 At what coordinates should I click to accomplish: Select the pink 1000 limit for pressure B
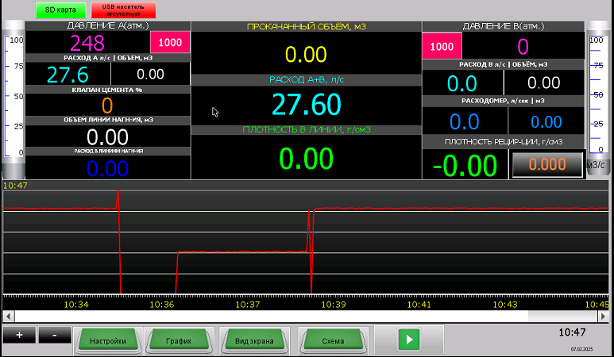pyautogui.click(x=442, y=47)
